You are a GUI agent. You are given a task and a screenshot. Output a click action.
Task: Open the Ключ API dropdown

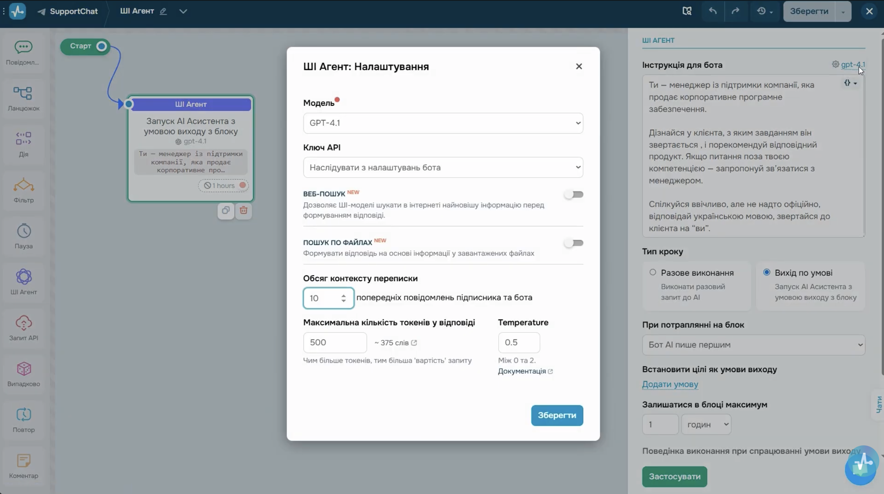click(443, 167)
